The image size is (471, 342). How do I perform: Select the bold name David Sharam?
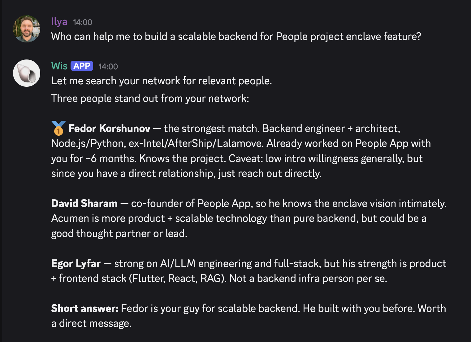pos(84,203)
